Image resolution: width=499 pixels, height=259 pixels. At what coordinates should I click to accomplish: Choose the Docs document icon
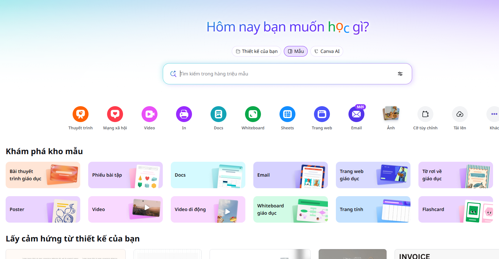(x=218, y=114)
